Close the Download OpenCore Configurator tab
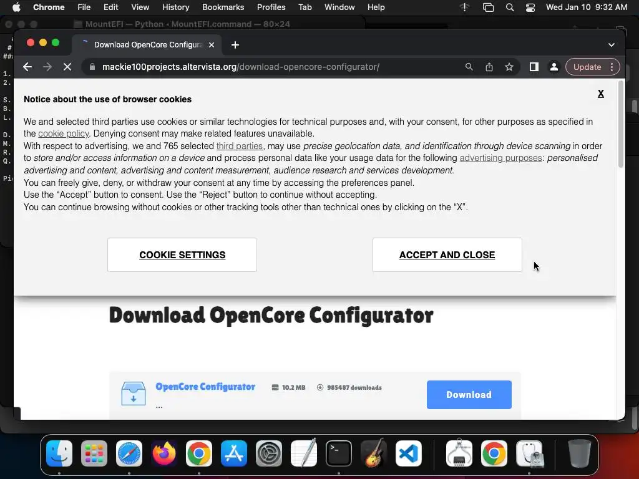 [212, 45]
